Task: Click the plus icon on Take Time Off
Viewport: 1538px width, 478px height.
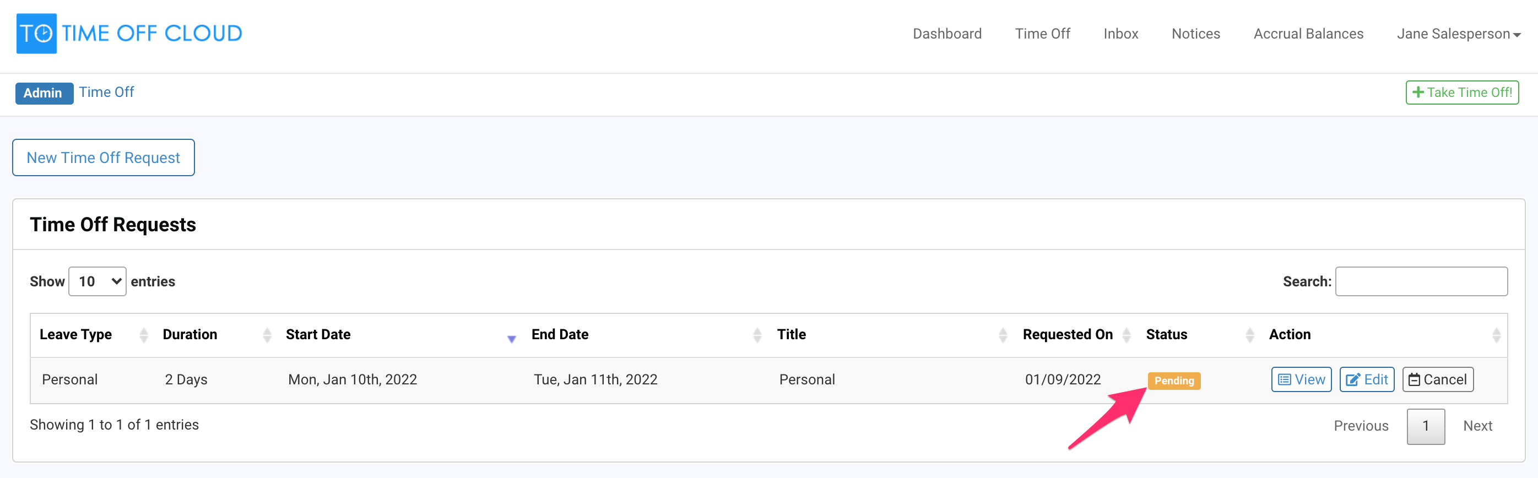Action: pyautogui.click(x=1420, y=92)
